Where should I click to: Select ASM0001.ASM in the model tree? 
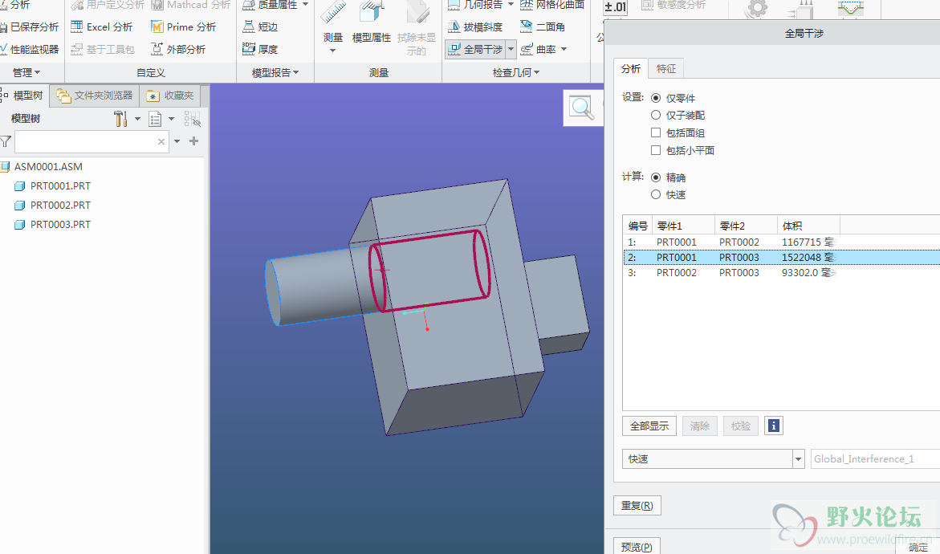48,167
